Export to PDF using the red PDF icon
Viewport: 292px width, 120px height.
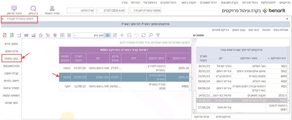coord(5,35)
